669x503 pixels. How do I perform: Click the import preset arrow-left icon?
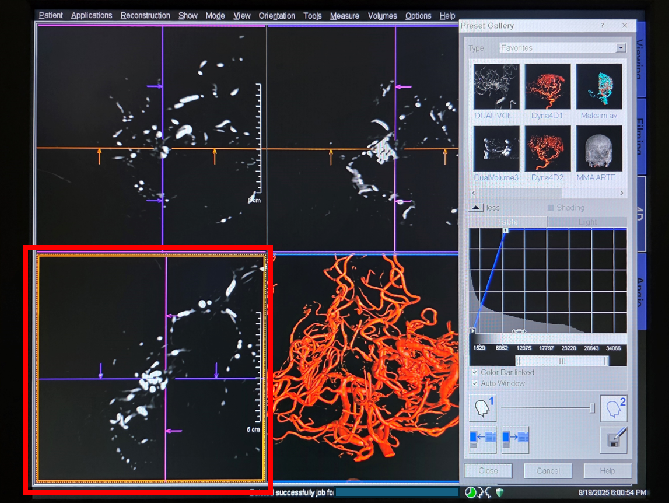click(x=482, y=439)
